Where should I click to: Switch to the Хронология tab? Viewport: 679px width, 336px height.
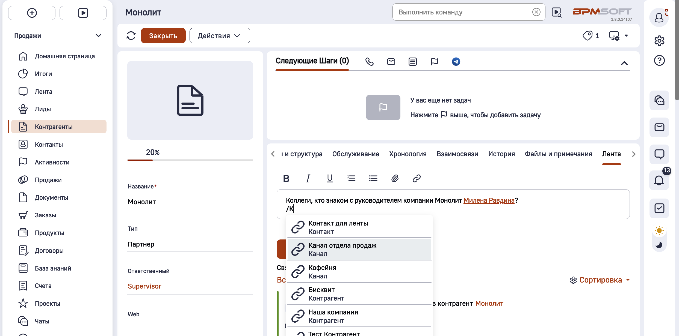tap(408, 154)
